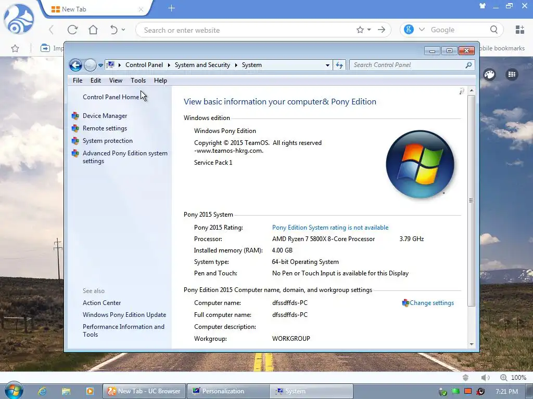The width and height of the screenshot is (533, 399).
Task: Open search engine selector chevron
Action: pos(422,30)
